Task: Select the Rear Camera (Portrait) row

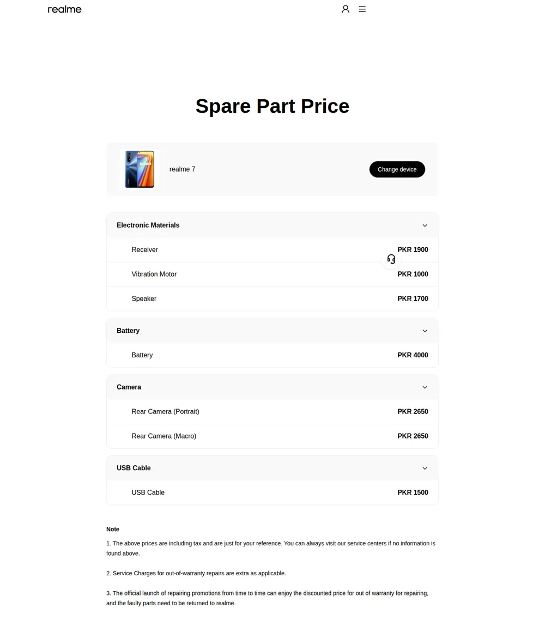Action: pos(272,412)
